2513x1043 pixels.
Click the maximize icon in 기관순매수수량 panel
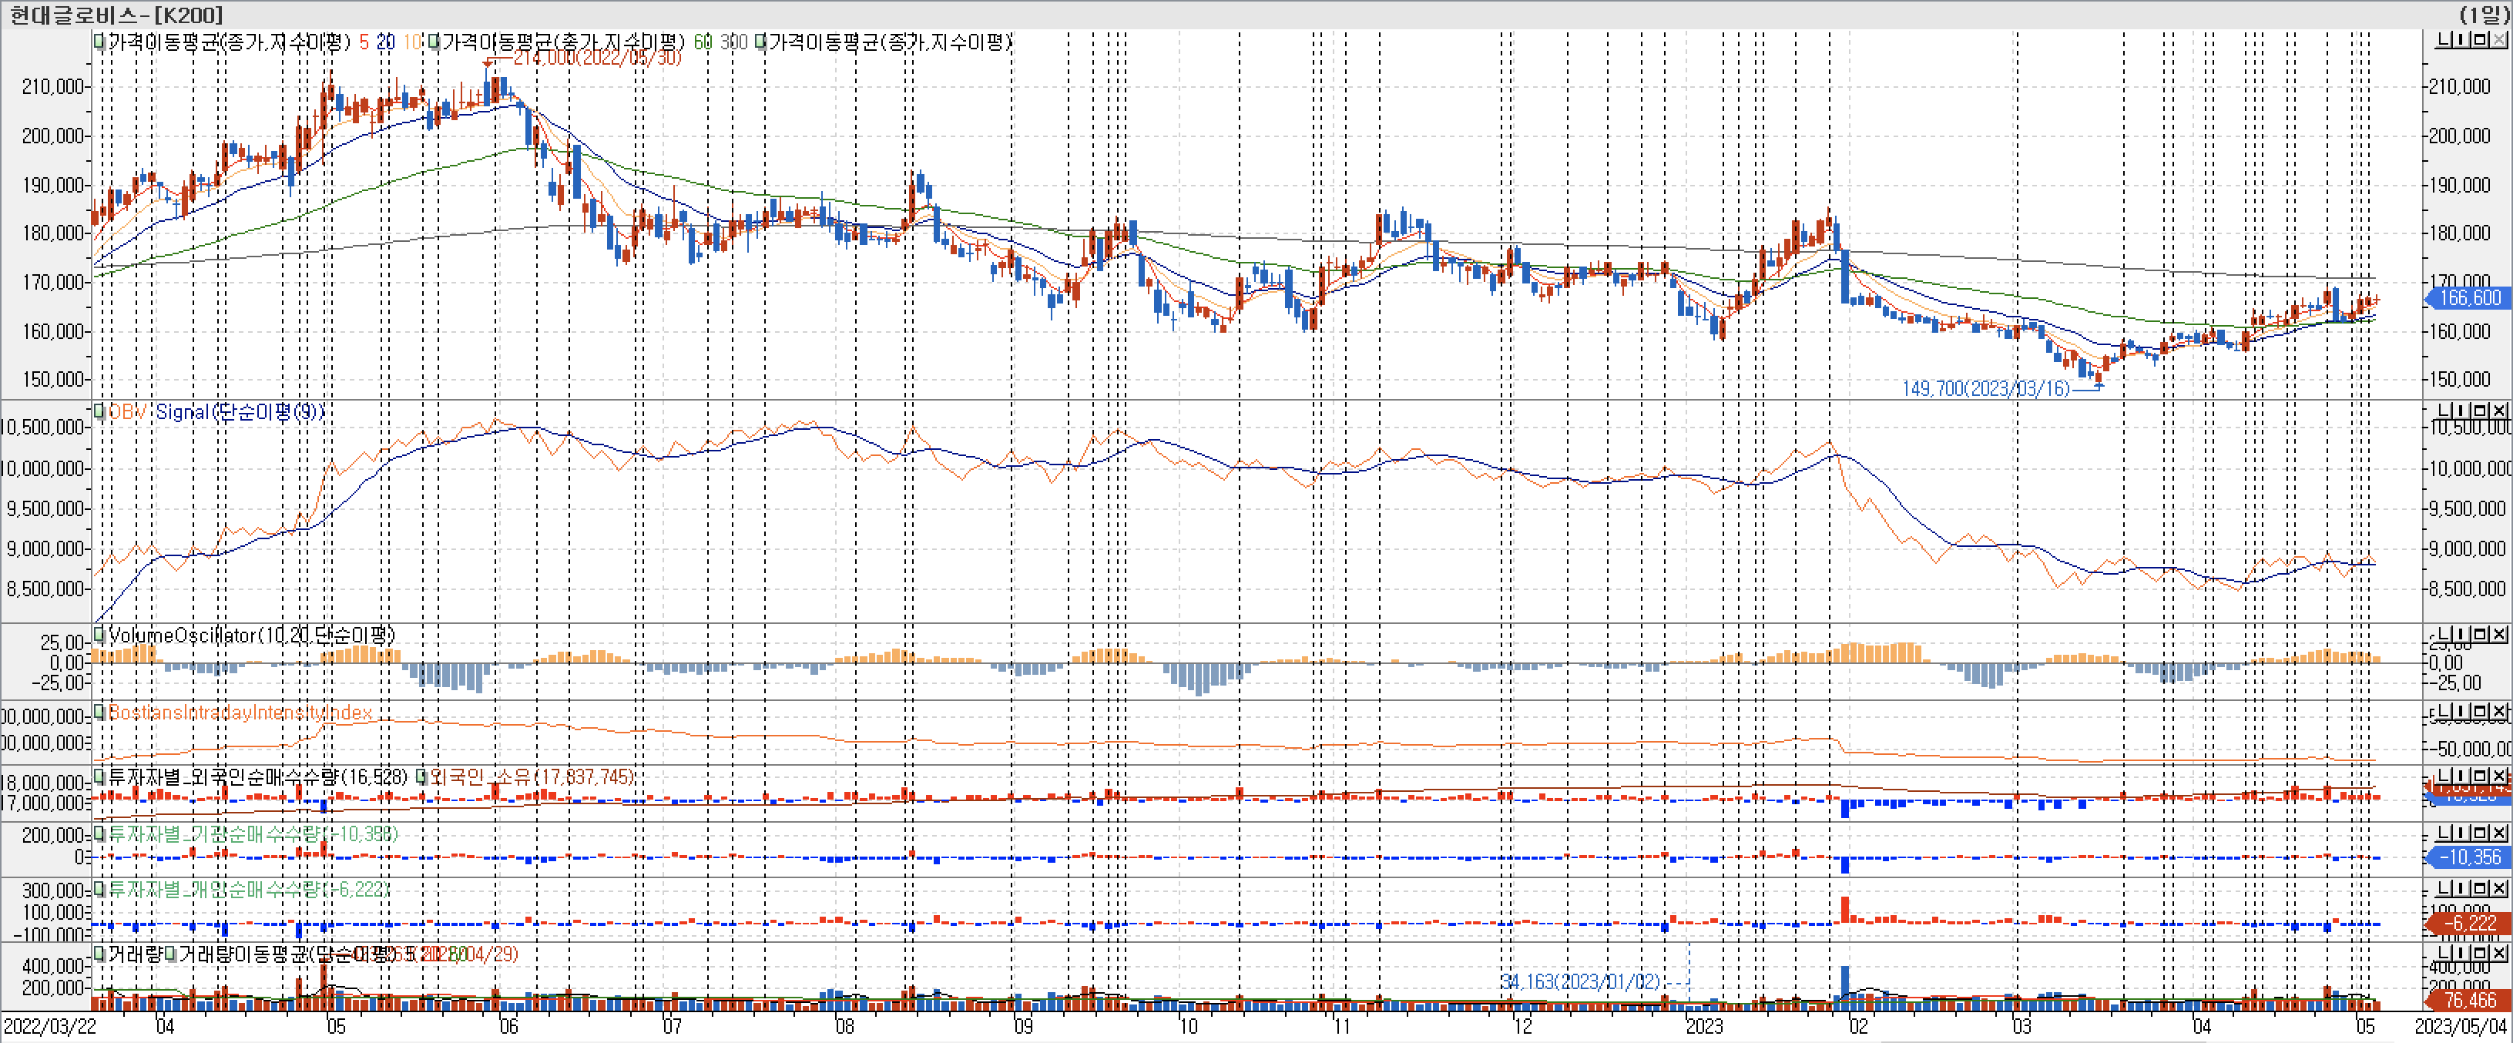pyautogui.click(x=2480, y=833)
